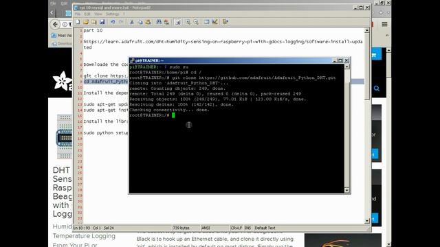The width and height of the screenshot is (440, 247).
Task: Toggle the Word Wrap toolbar button
Action: tap(177, 22)
